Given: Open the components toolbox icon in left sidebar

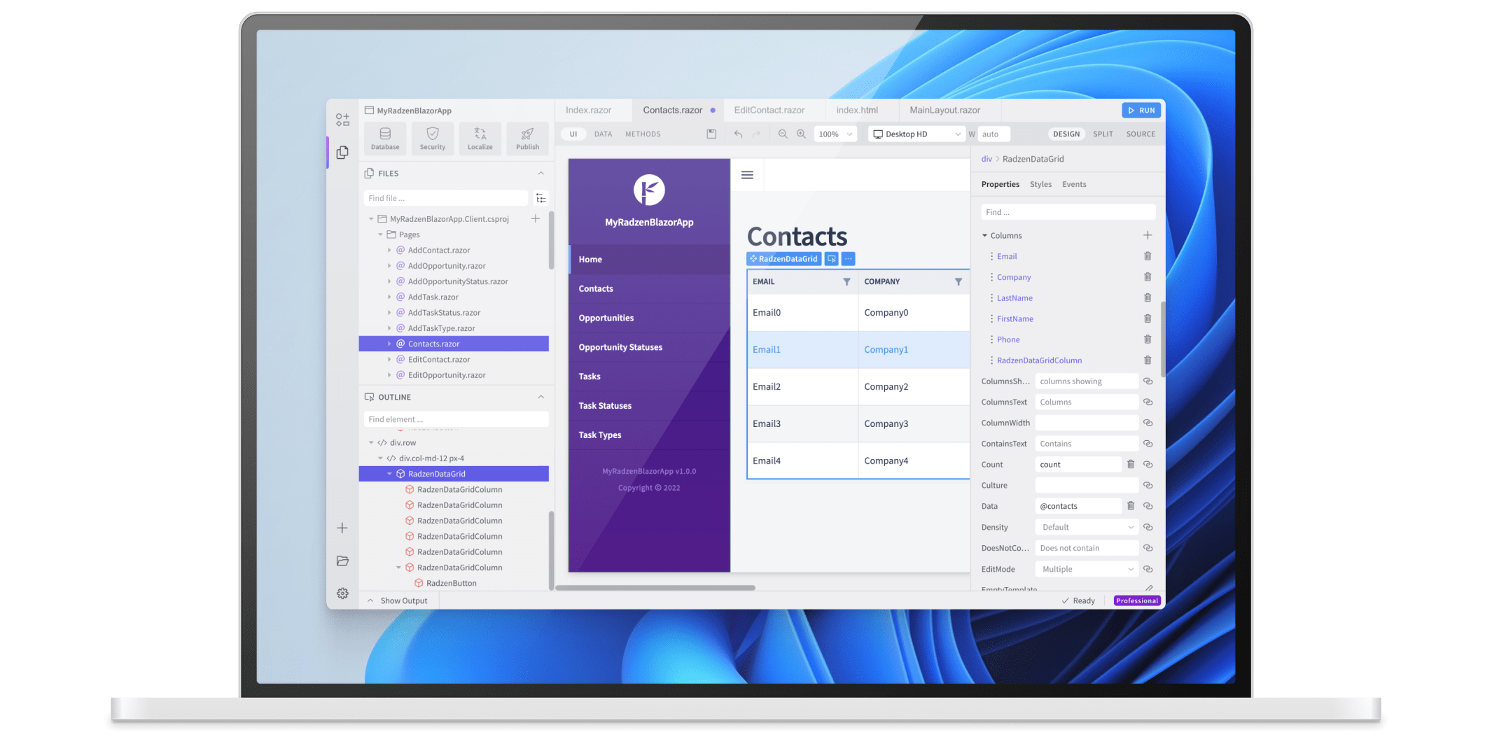Looking at the screenshot, I should tap(342, 120).
